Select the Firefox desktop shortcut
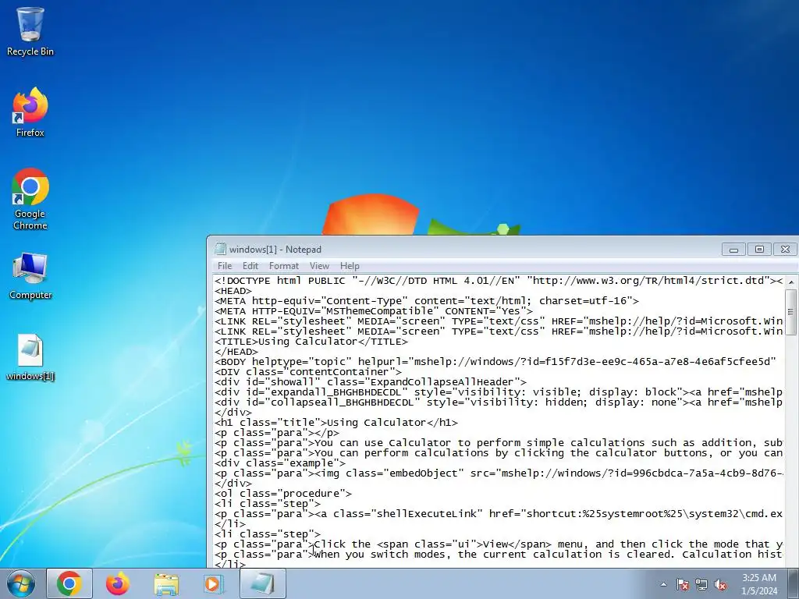Screen dimensions: 799x599 pos(30,112)
